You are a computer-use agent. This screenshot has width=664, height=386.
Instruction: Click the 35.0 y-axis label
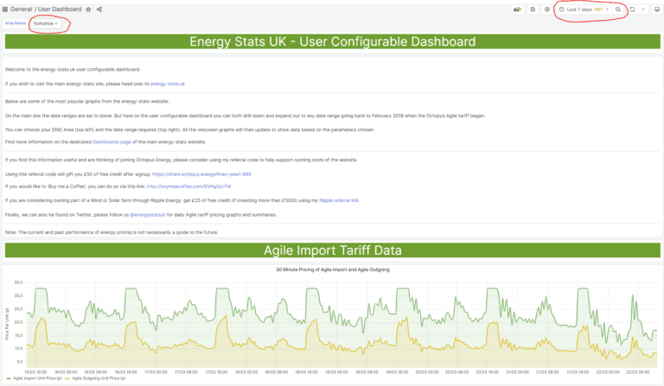tap(18, 282)
